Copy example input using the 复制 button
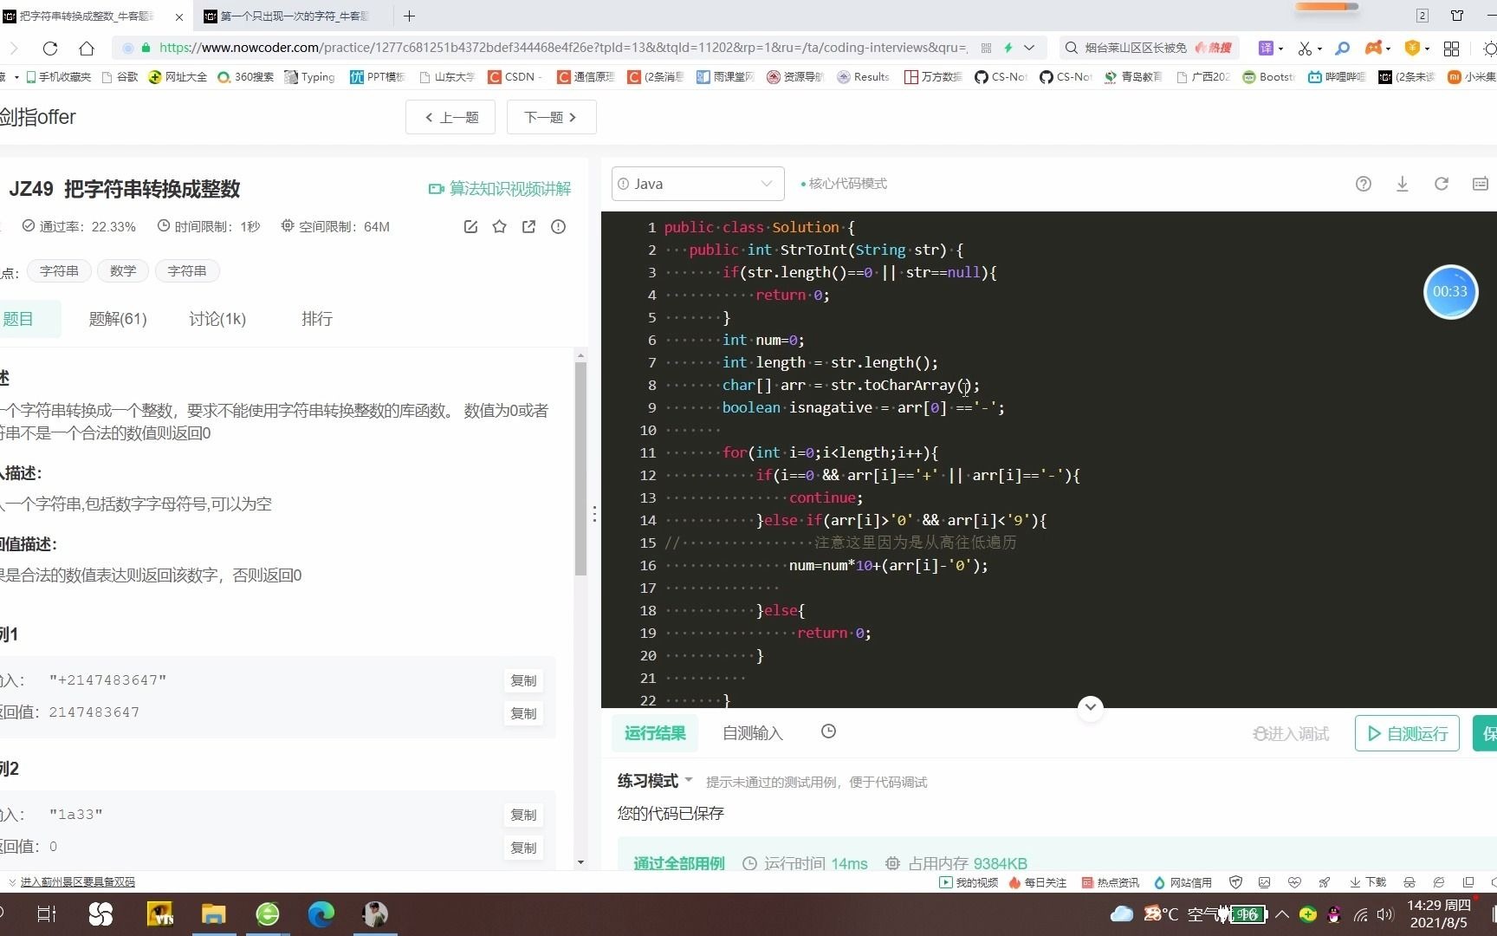Image resolution: width=1497 pixels, height=936 pixels. click(523, 680)
